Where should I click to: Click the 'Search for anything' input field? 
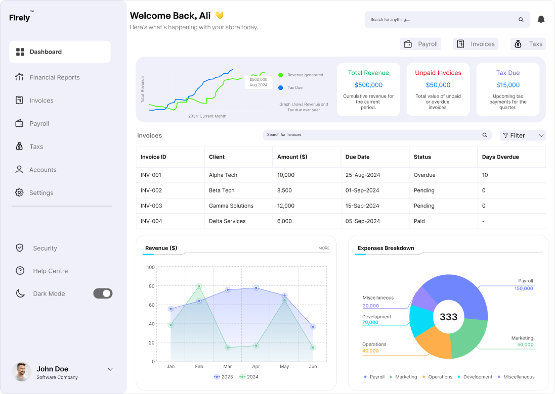[440, 20]
